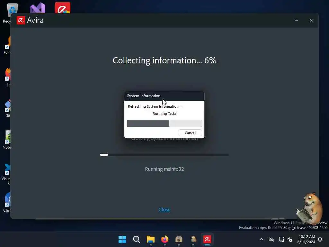
Task: Open the Windows Start menu
Action: [122, 239]
